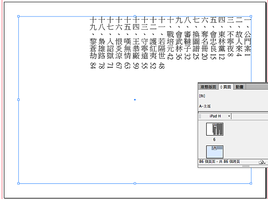
Task: Click the 十五、嘆無情 contents line
Action: click(127, 43)
